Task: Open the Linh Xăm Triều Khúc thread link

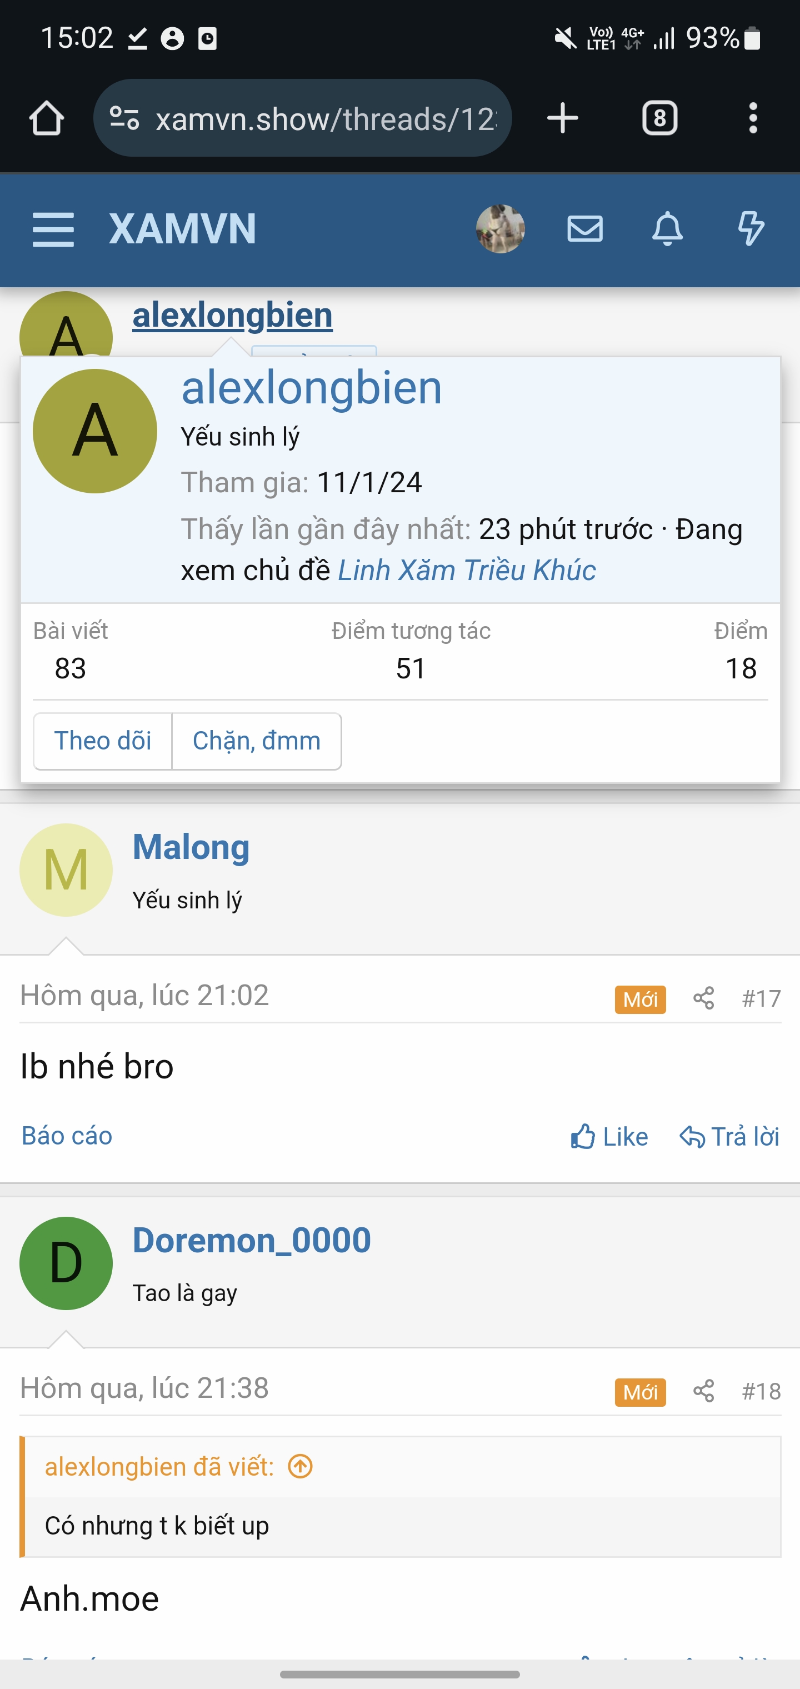Action: (466, 570)
